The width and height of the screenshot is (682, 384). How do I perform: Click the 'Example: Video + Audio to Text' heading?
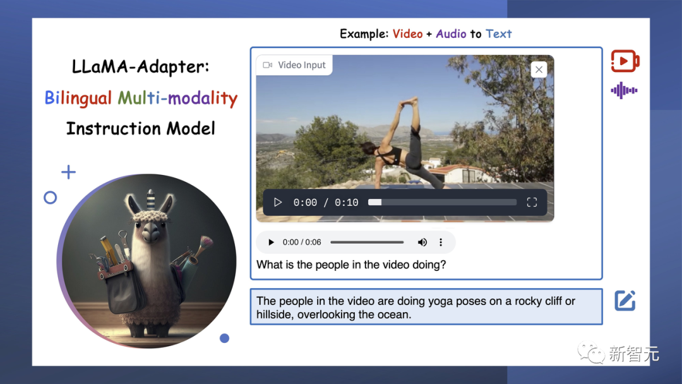426,34
